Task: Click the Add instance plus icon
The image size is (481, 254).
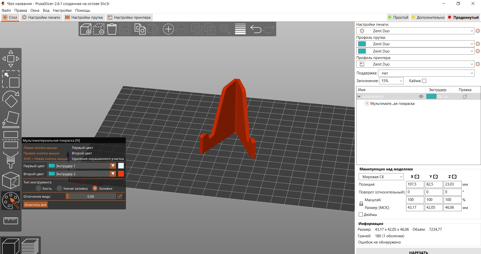Action: 168,29
